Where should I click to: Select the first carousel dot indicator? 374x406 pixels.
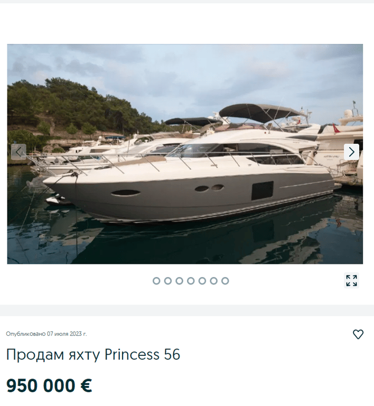point(156,281)
